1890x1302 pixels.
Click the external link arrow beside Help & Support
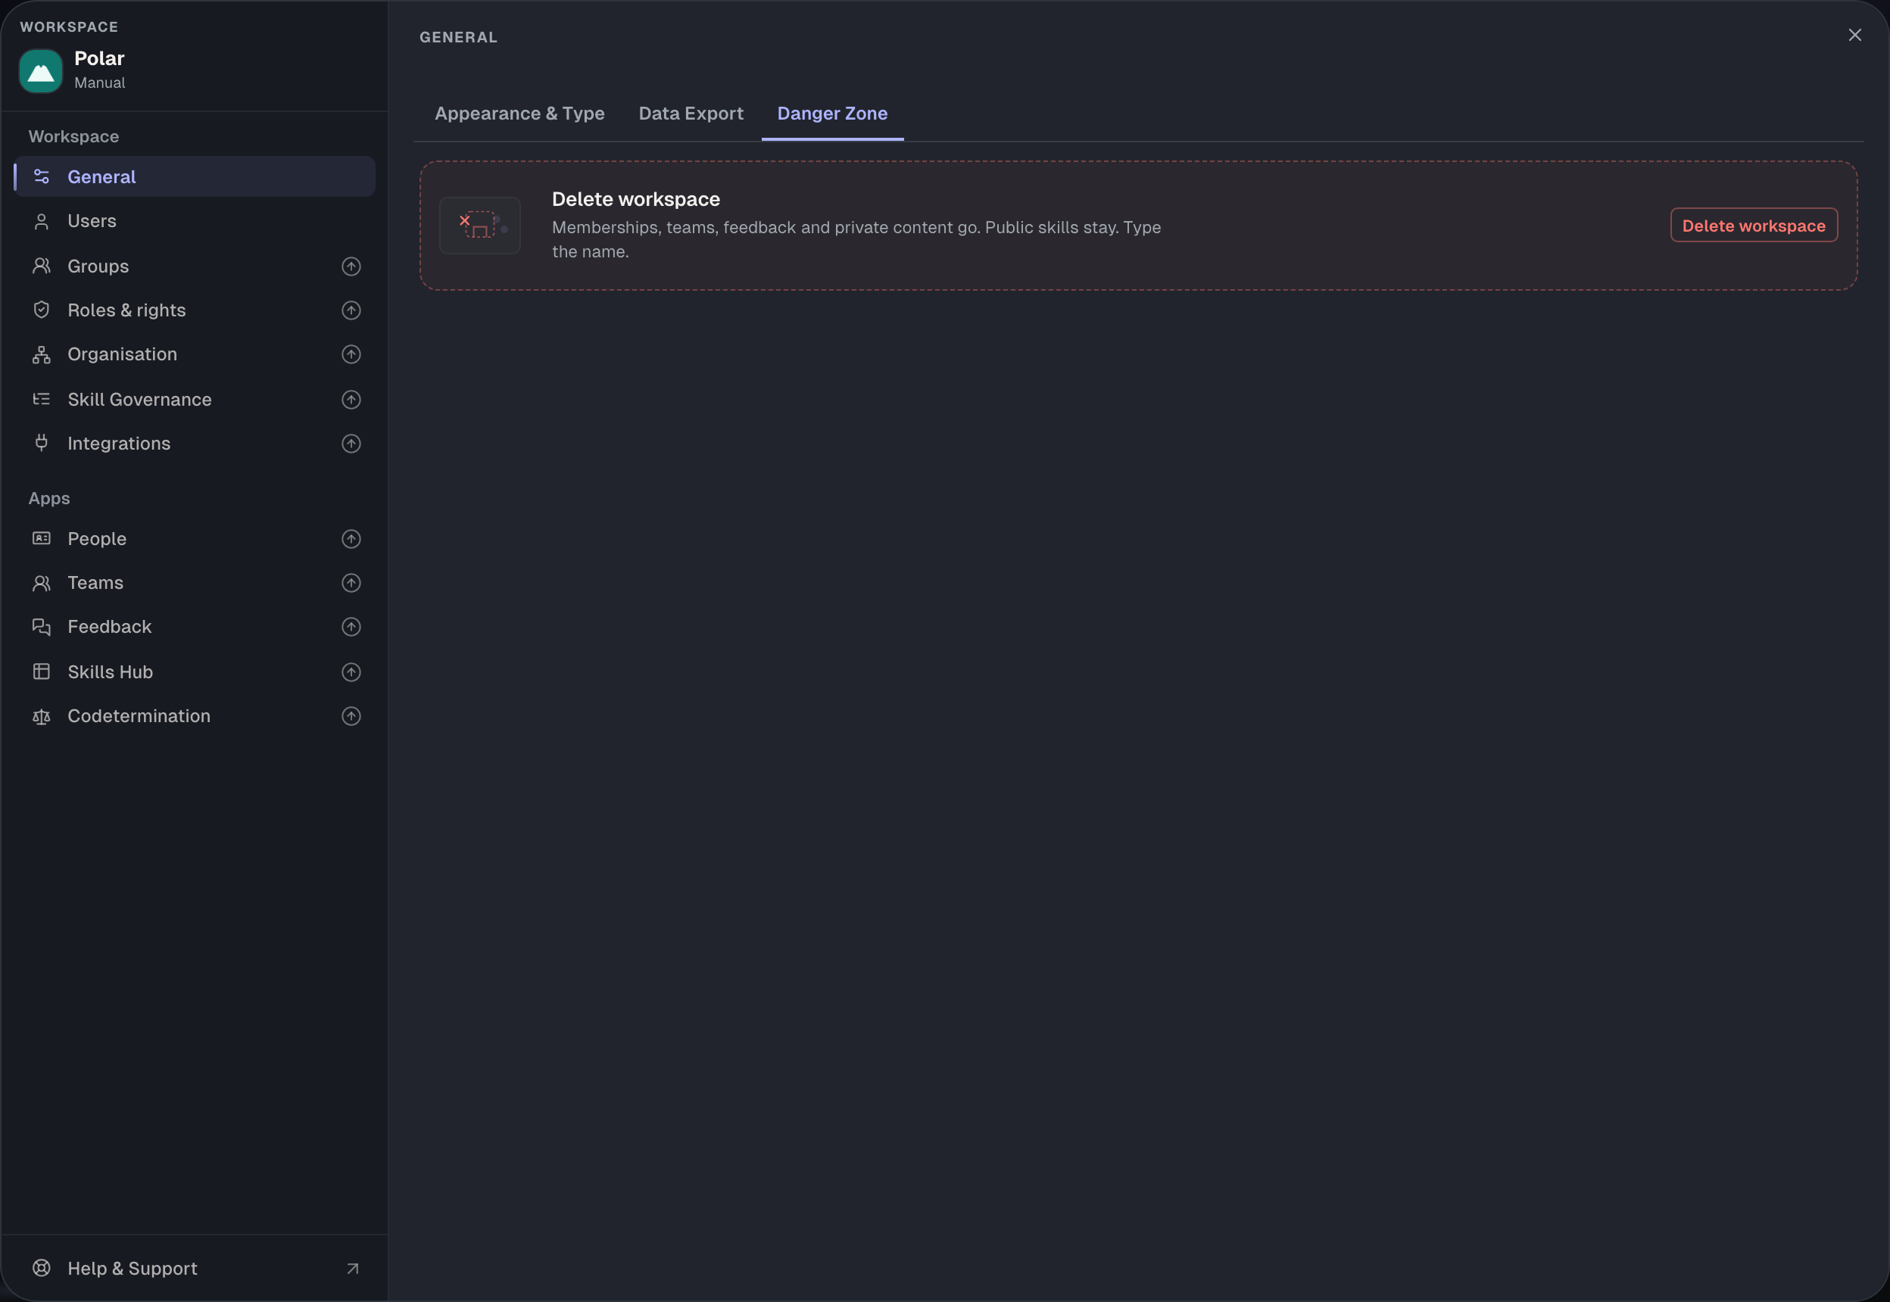point(353,1269)
